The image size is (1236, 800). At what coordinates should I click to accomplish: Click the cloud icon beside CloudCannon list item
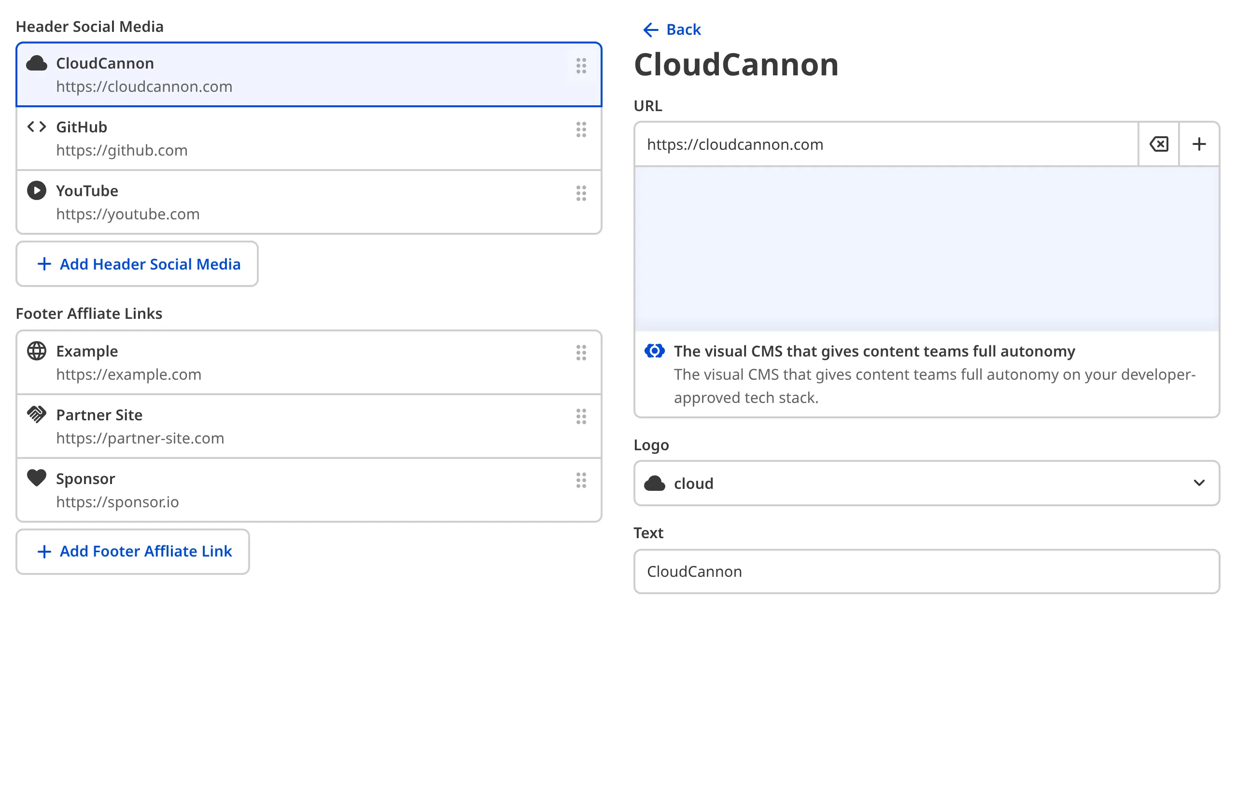pos(36,63)
